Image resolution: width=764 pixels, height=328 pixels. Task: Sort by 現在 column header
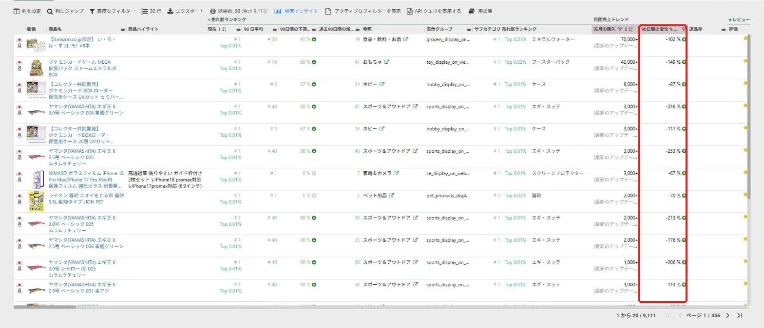tap(217, 29)
